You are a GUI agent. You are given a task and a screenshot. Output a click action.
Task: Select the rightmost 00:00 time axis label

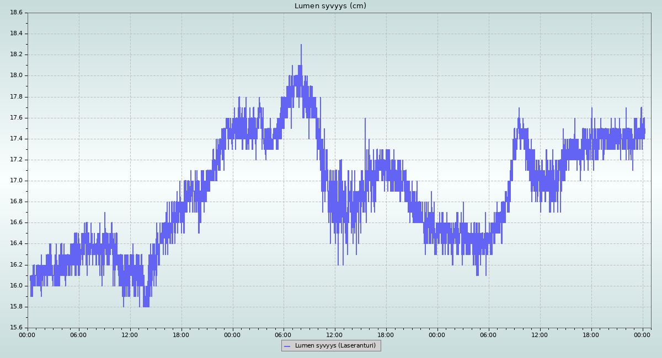pyautogui.click(x=642, y=334)
